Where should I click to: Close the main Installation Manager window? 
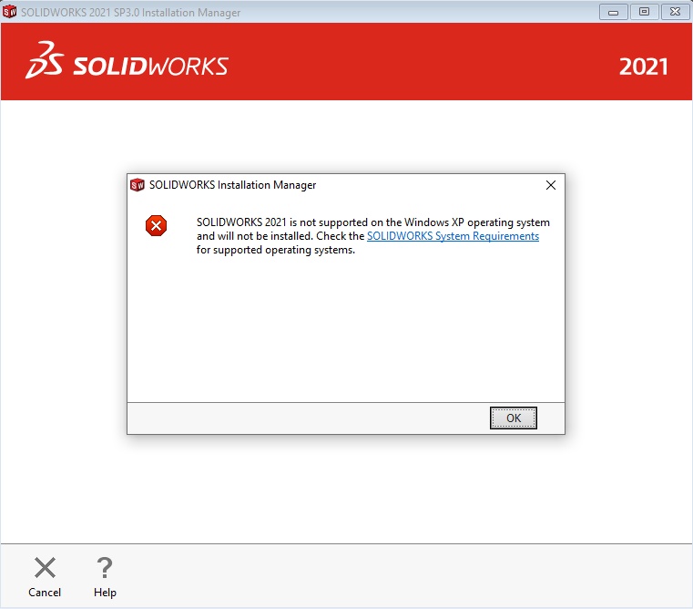tap(675, 12)
